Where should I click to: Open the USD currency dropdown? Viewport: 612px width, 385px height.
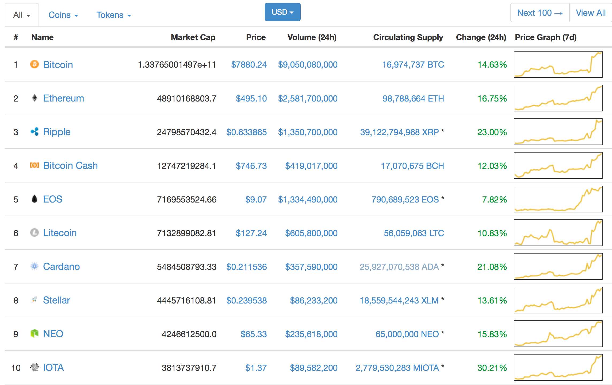tap(282, 12)
